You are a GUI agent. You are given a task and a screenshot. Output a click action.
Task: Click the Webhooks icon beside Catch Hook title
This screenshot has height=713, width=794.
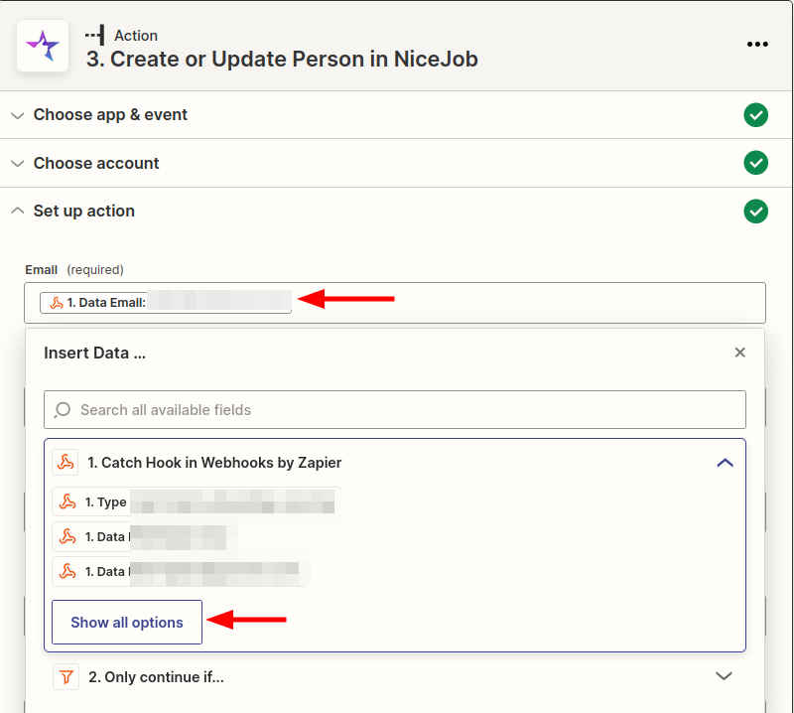66,462
